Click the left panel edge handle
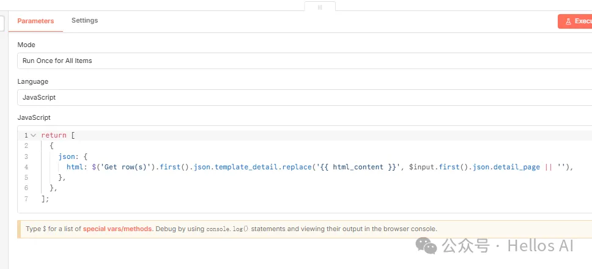Viewport: 592px width, 269px height. tap(2, 23)
